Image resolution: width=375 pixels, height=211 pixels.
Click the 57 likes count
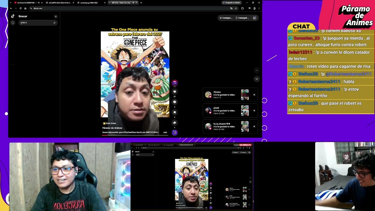pyautogui.click(x=175, y=96)
